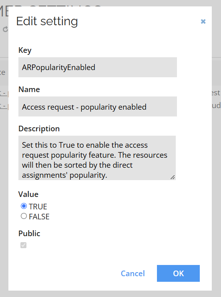Confirm changes with the OK button
This screenshot has height=297, width=221.
[178, 273]
